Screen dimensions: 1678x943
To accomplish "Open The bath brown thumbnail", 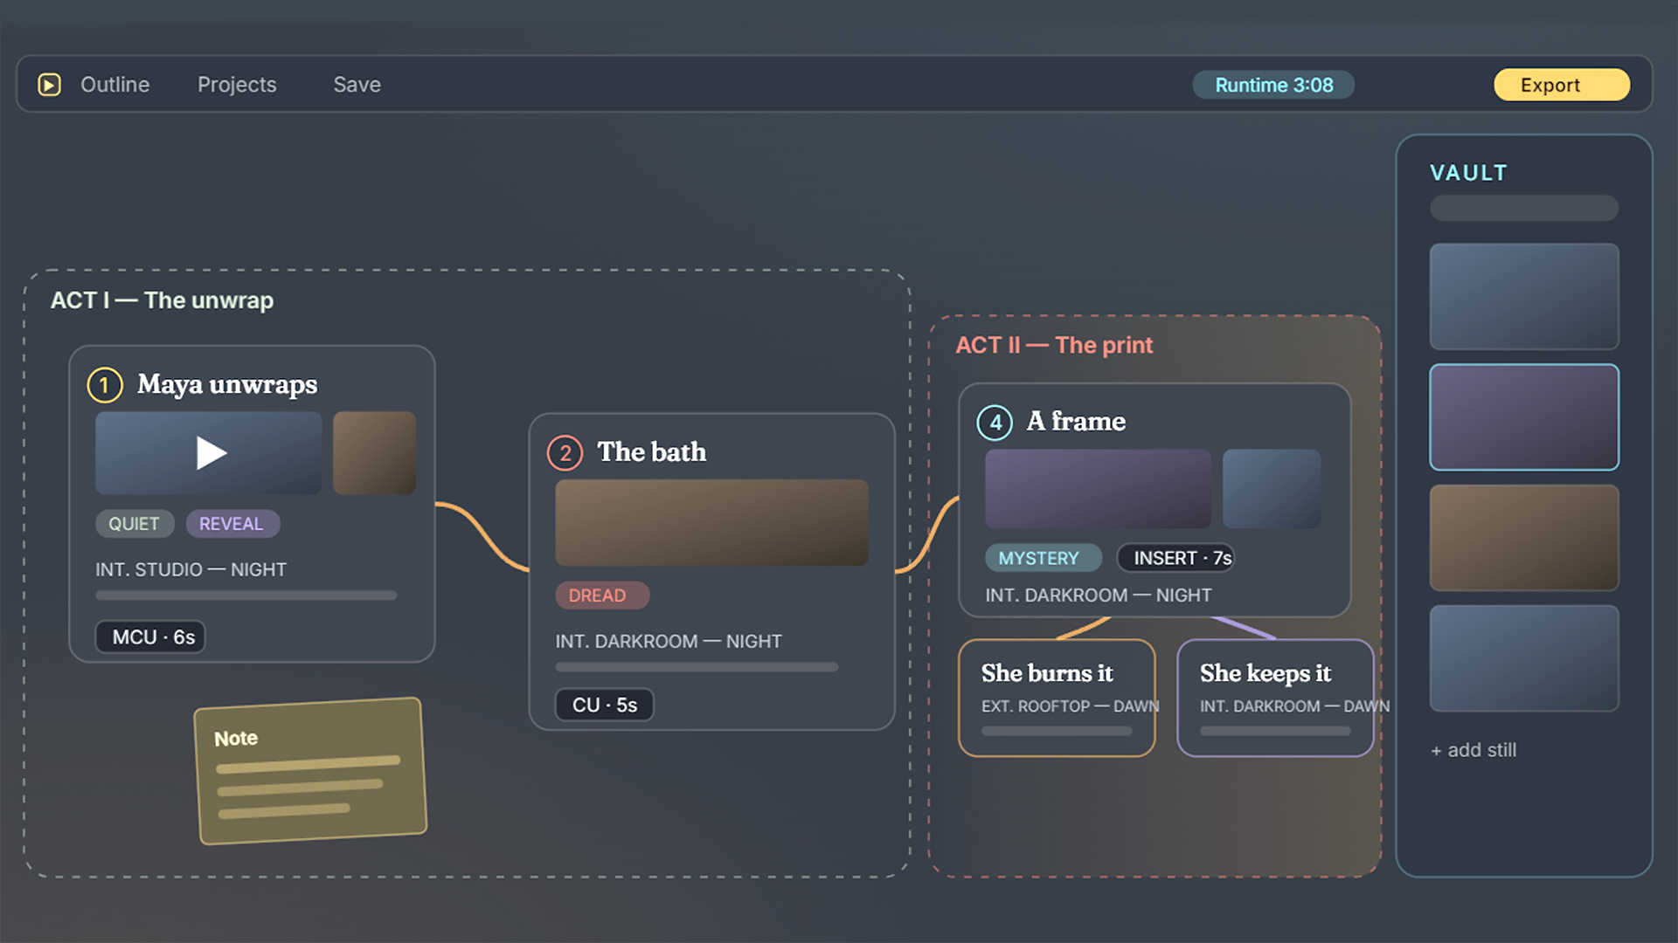I will [x=712, y=522].
